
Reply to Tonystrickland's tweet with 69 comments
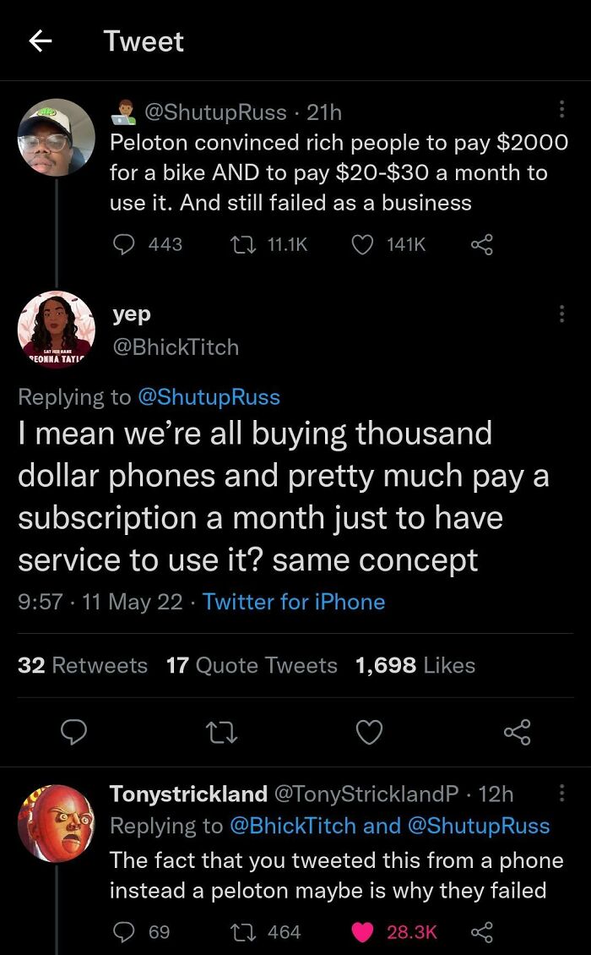pyautogui.click(x=124, y=931)
